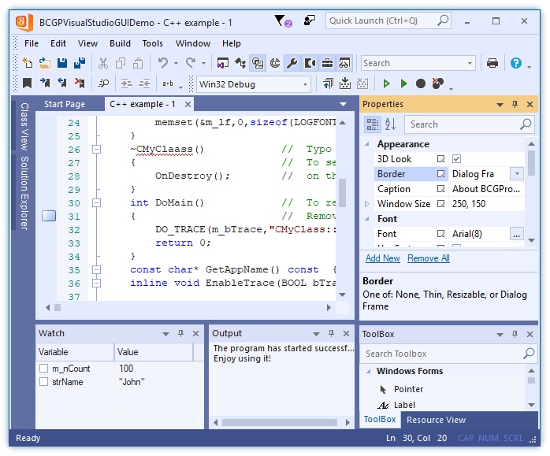Screen dimensions: 550x456
Task: Switch Properties to categorized view
Action: point(372,124)
